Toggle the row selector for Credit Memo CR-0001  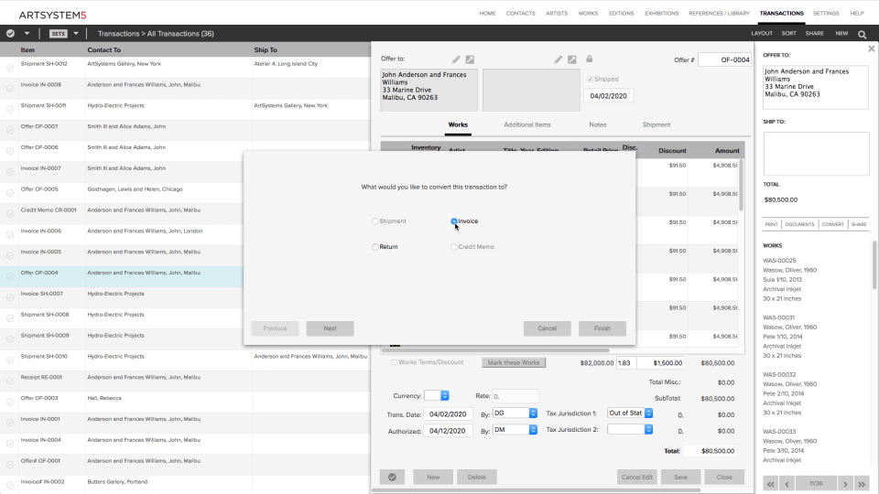(10, 213)
